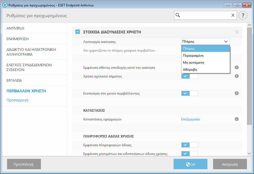Show info for Χρήση ηχητικού σήματος
Viewport: 254px width, 174px height.
point(237,76)
